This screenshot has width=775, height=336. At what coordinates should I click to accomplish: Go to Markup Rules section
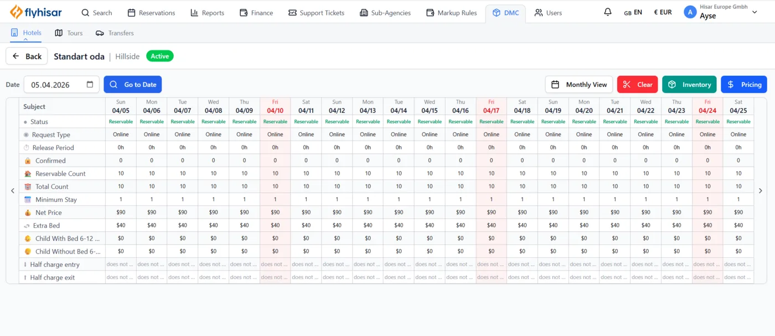[451, 13]
